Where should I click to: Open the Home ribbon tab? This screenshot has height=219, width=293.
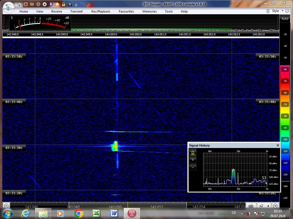[24, 11]
